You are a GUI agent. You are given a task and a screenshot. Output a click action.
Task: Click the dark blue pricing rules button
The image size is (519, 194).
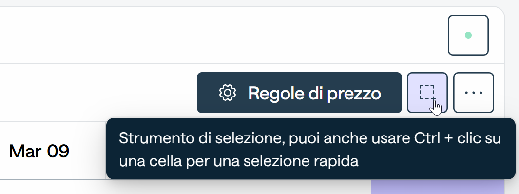(x=299, y=93)
